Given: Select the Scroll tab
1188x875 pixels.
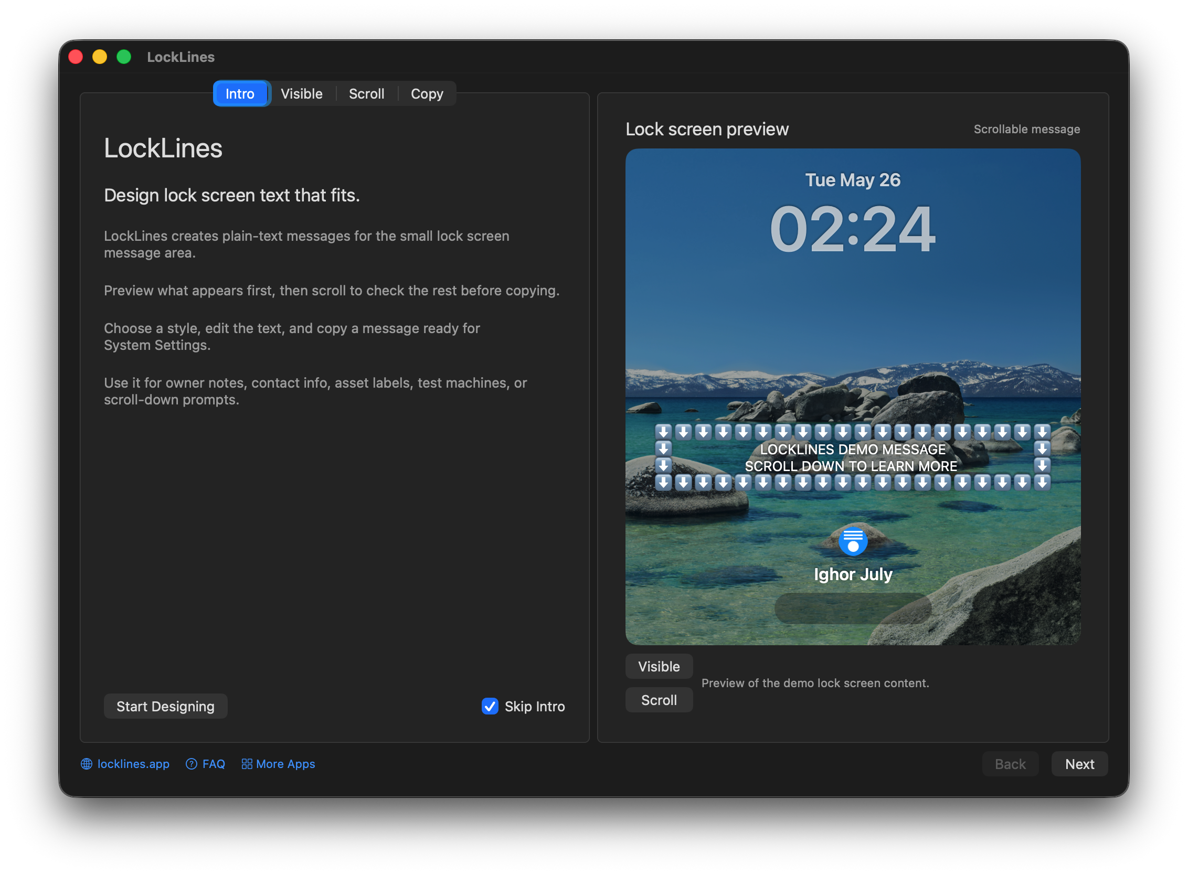Looking at the screenshot, I should pos(367,94).
